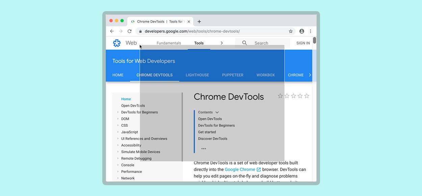Screen dimensions: 422x196
Task: Expand the Network sidebar section
Action: [118, 178]
